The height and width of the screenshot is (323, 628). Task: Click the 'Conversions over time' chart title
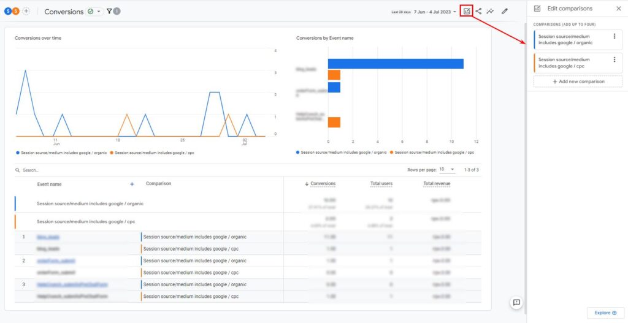38,38
